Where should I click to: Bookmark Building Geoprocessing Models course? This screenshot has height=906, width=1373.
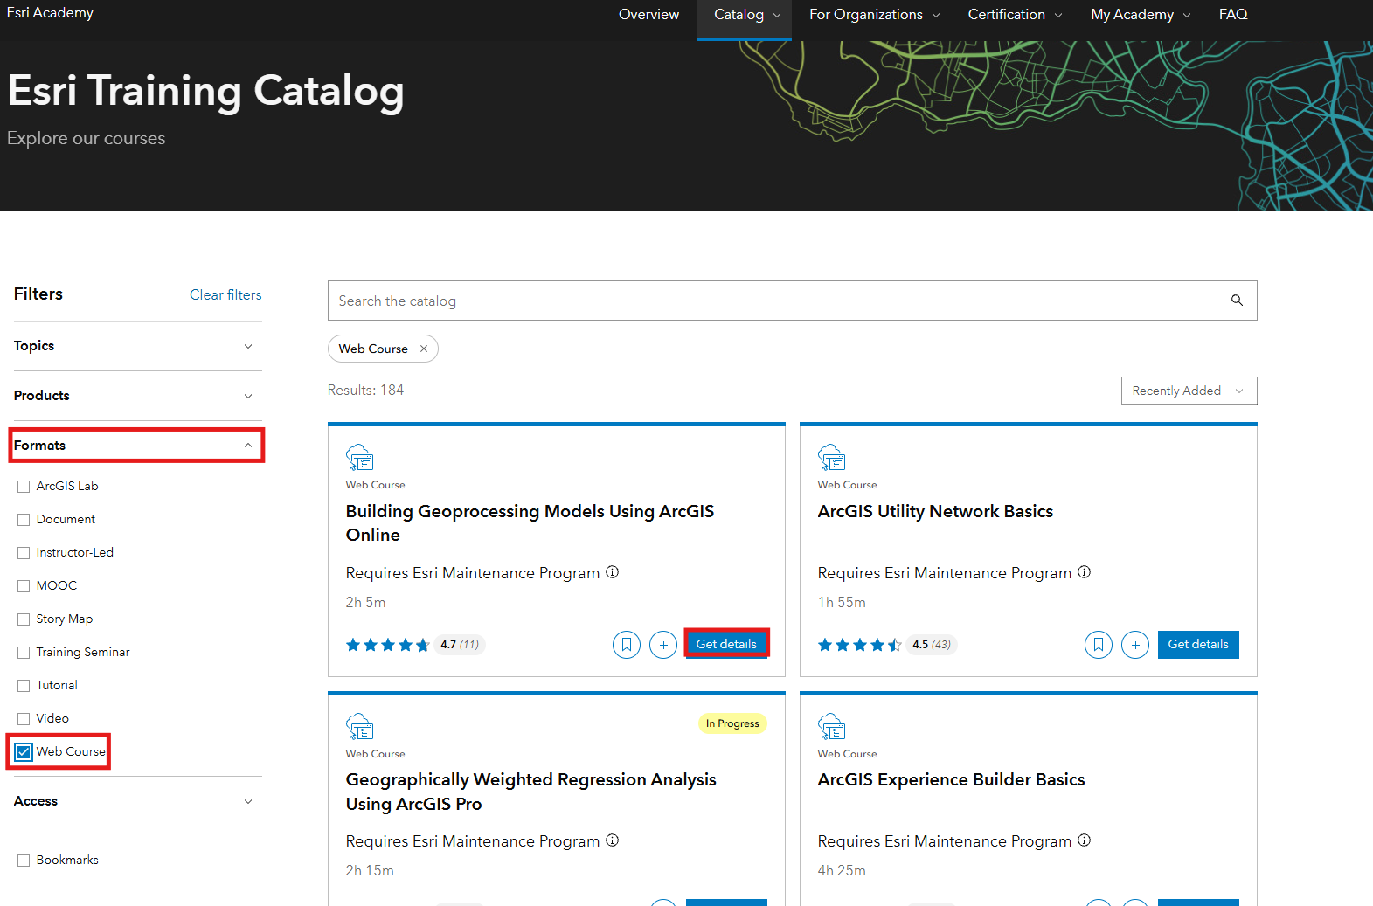tap(627, 645)
